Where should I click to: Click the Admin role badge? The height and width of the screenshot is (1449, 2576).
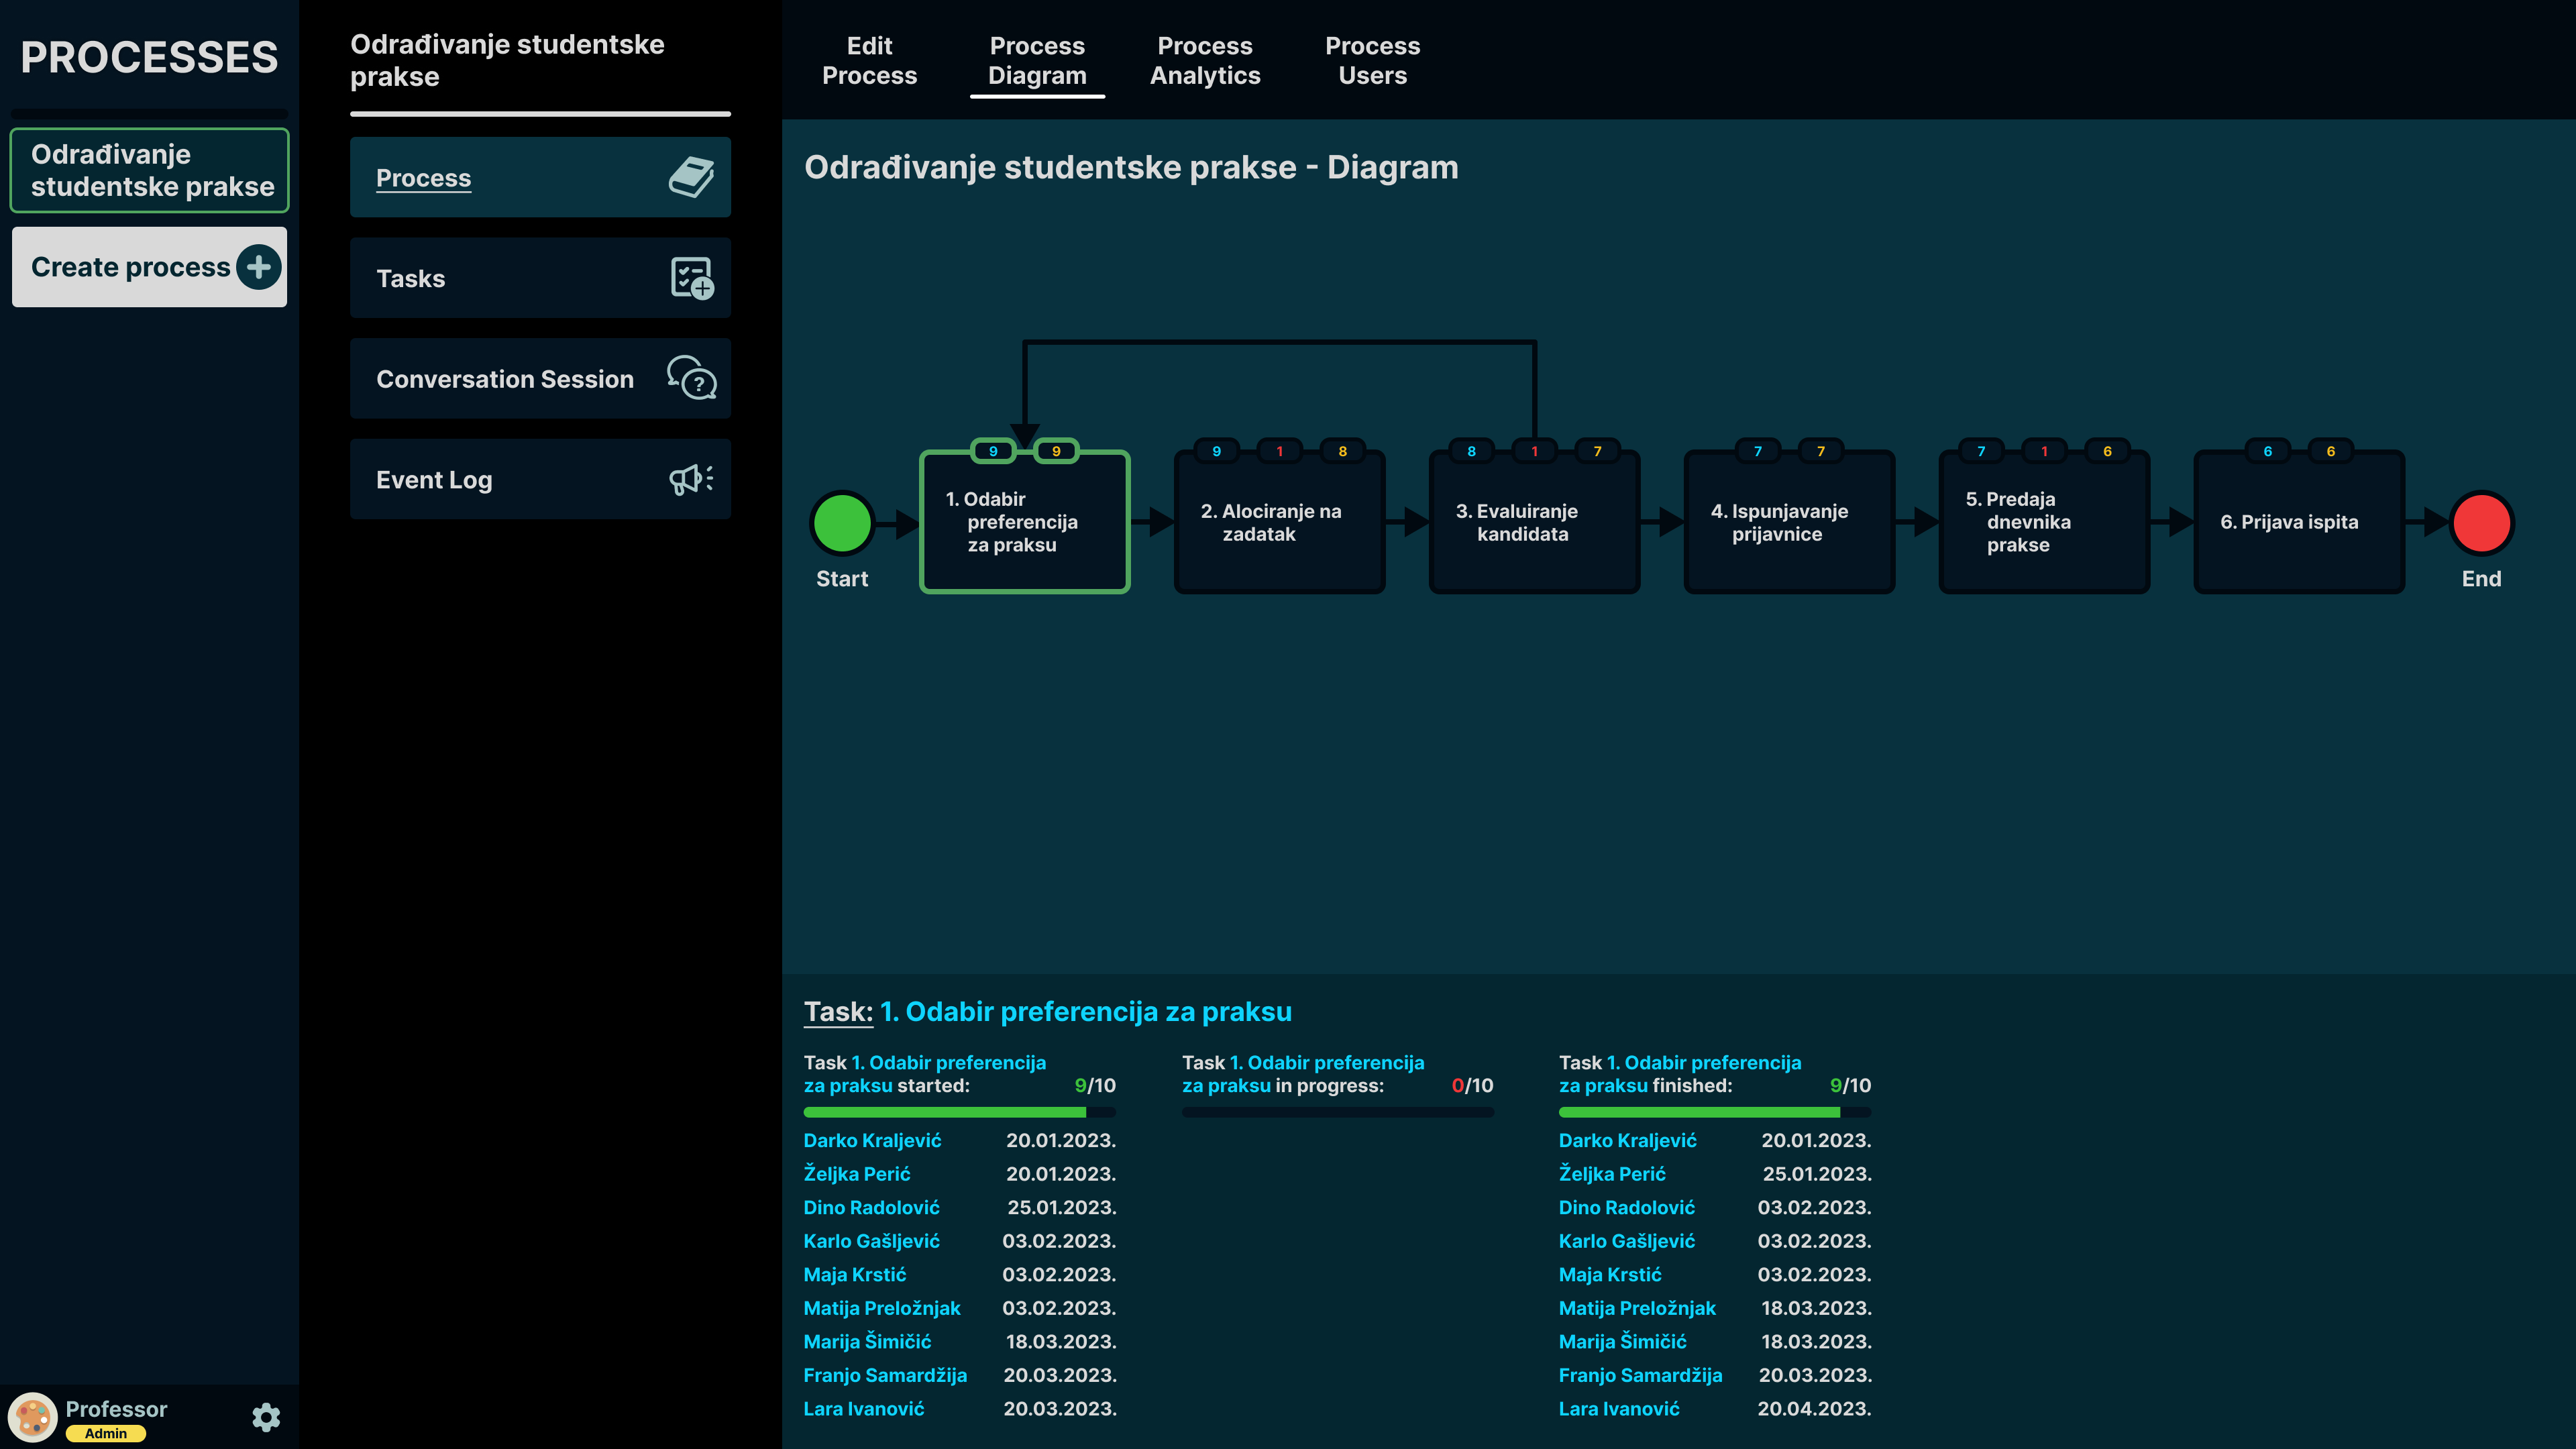click(x=106, y=1433)
